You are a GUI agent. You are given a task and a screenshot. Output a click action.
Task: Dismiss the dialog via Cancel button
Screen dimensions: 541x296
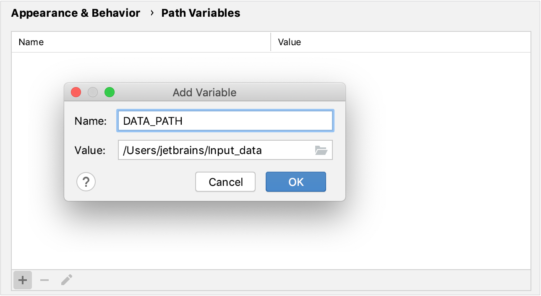pyautogui.click(x=225, y=182)
